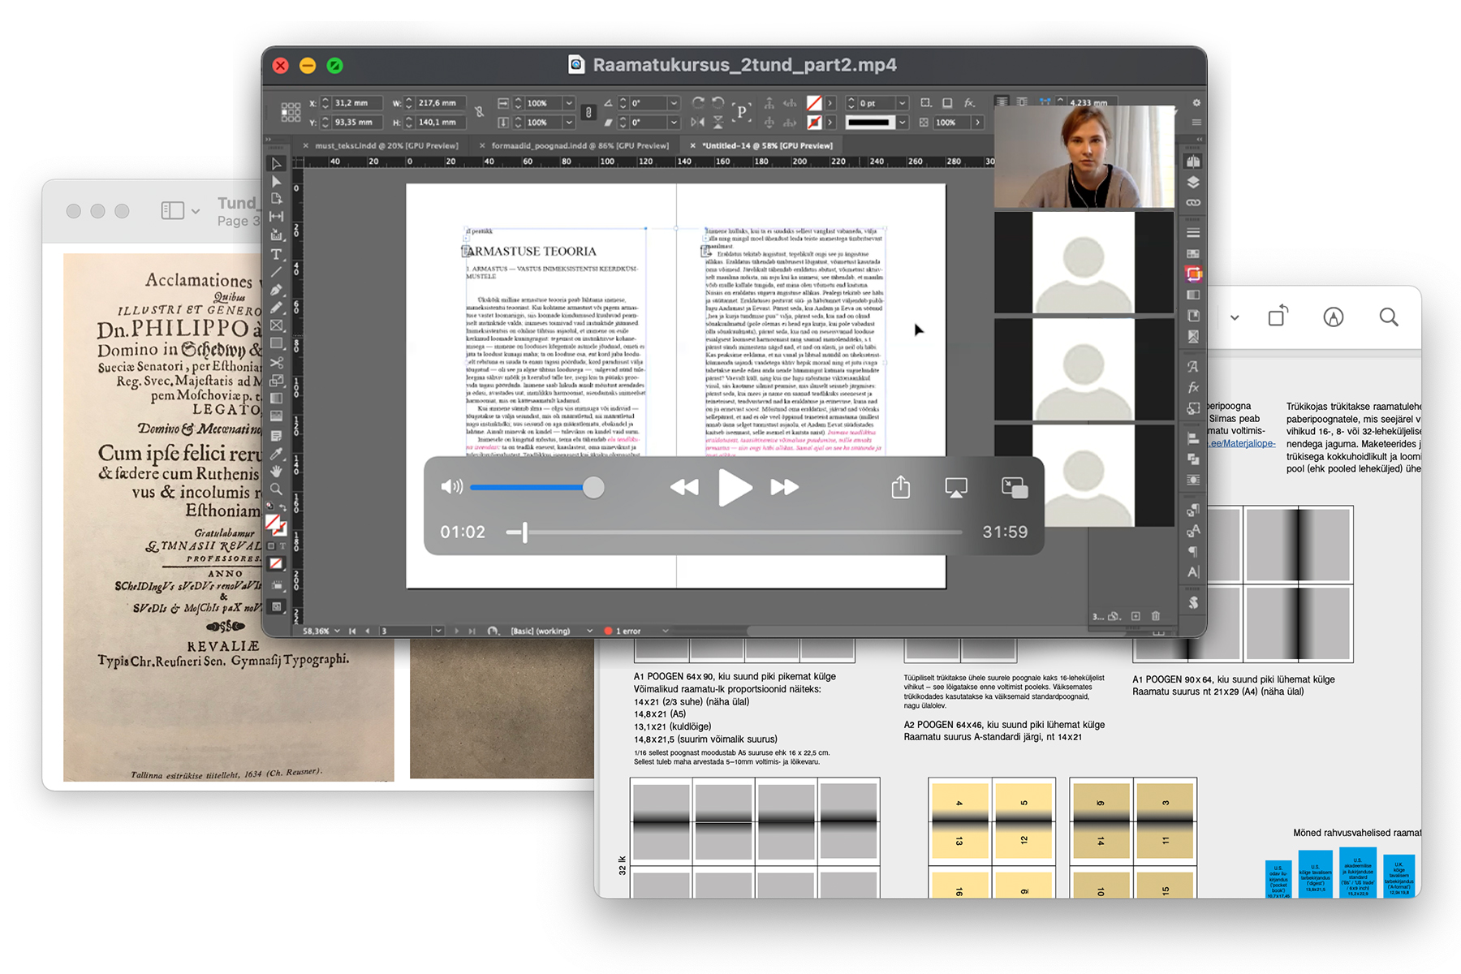Open the zoom level 58,36% dropdown

click(337, 631)
